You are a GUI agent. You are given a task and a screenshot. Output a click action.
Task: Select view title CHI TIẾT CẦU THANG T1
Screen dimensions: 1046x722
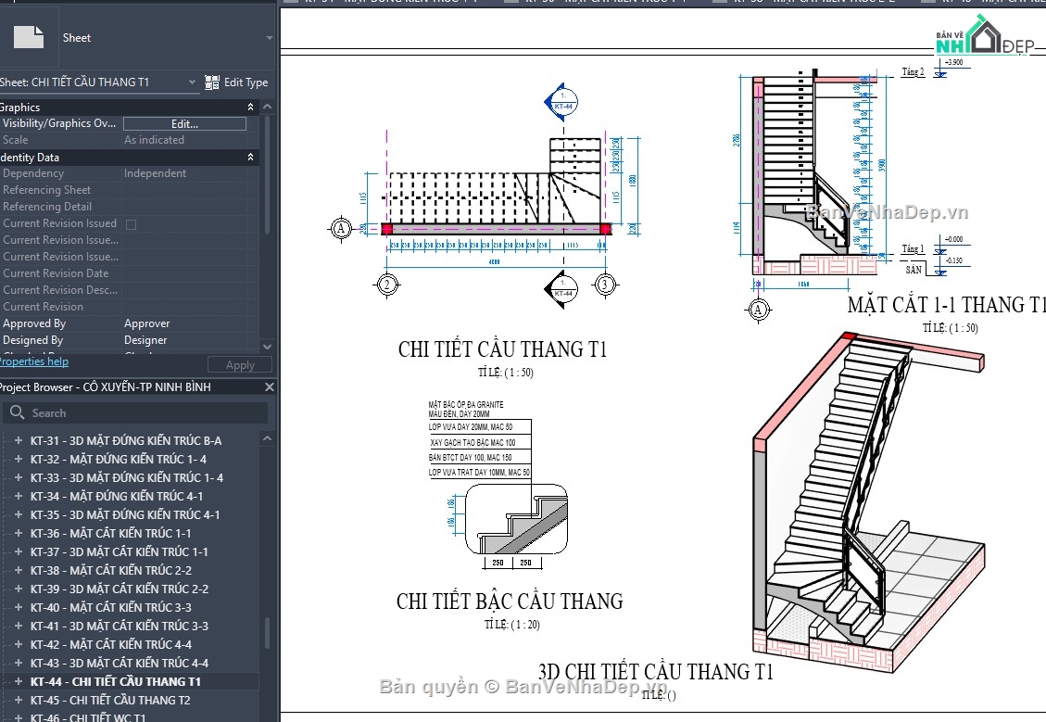(502, 349)
